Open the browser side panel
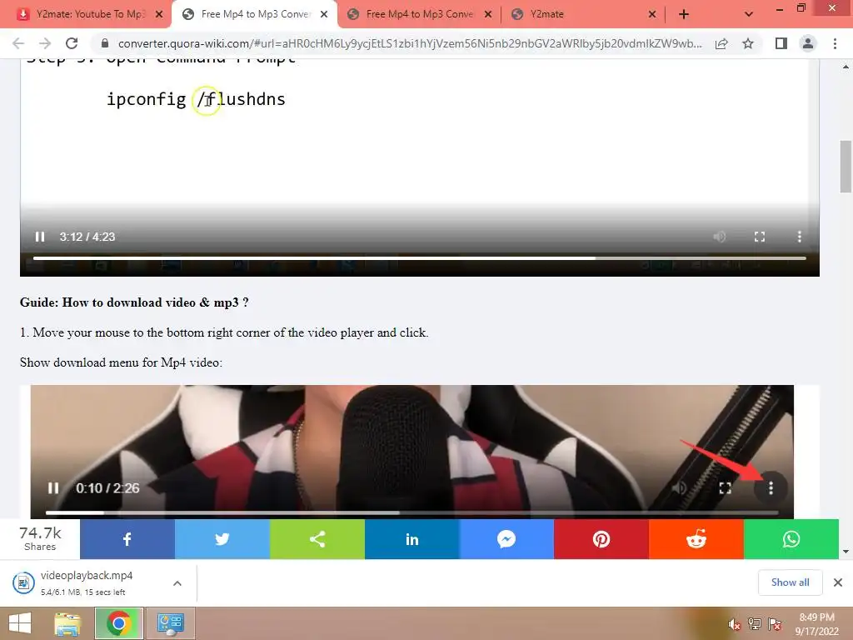The image size is (853, 640). click(x=781, y=43)
